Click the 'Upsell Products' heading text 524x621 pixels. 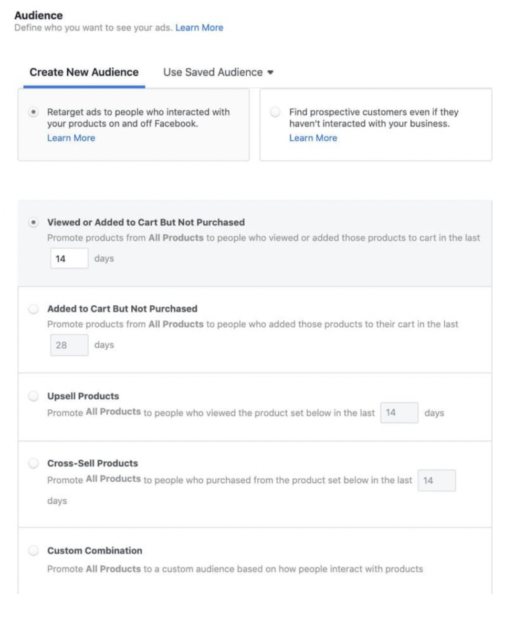[x=83, y=396]
